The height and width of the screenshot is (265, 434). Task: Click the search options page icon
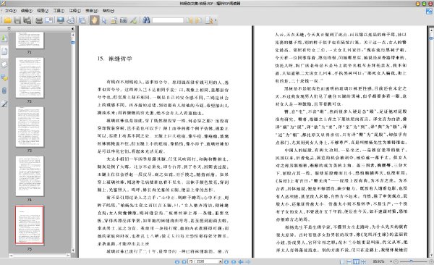209,20
